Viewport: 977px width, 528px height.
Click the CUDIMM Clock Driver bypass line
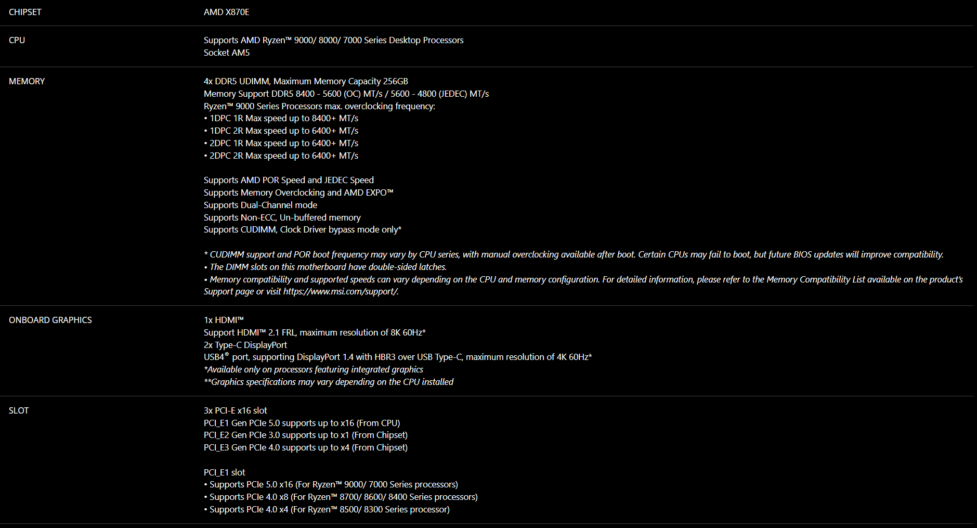pos(303,229)
